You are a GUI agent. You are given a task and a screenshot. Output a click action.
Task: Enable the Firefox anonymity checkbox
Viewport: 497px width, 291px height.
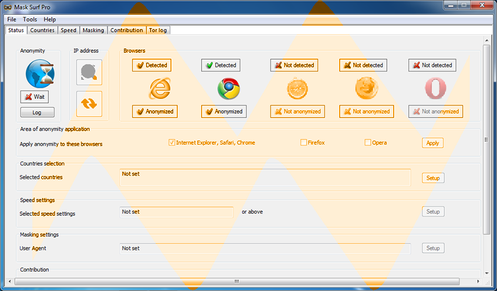pyautogui.click(x=304, y=143)
